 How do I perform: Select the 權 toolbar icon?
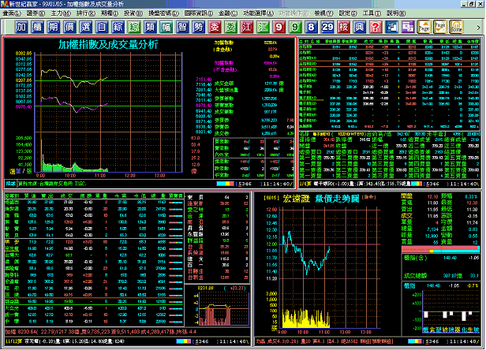tap(39, 28)
